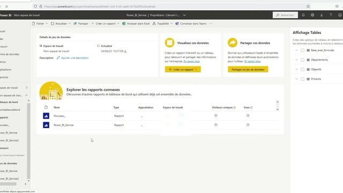Image resolution: width=343 pixels, height=193 pixels.
Task: Open the more options ellipsis in toolbar
Action: tap(211, 24)
